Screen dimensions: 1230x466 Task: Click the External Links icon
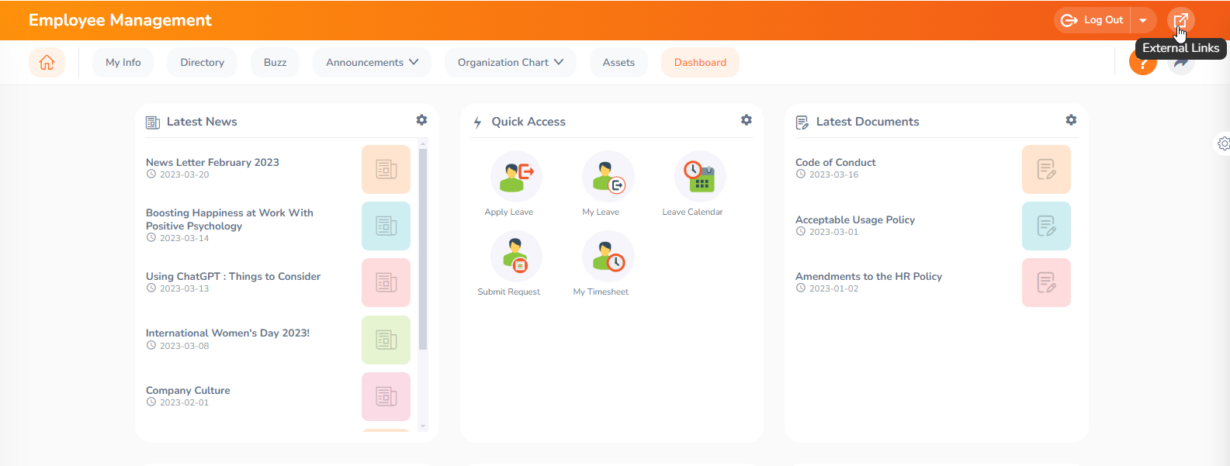click(1180, 20)
